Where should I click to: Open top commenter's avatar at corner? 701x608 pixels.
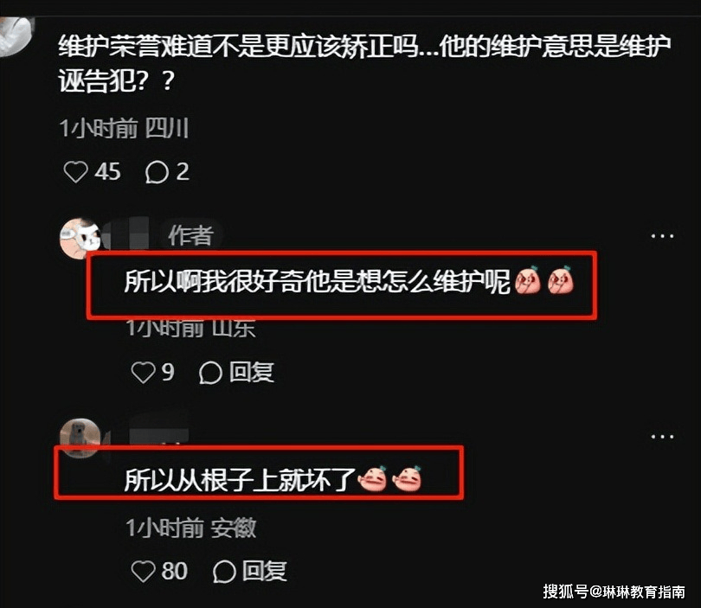16,35
